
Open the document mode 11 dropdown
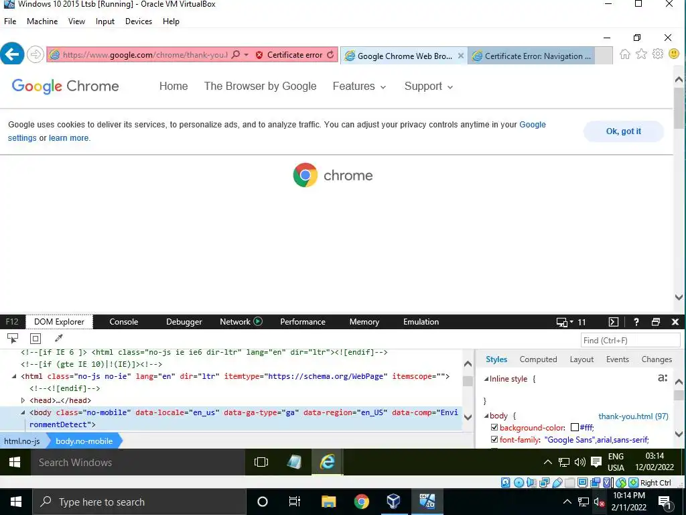pyautogui.click(x=571, y=323)
